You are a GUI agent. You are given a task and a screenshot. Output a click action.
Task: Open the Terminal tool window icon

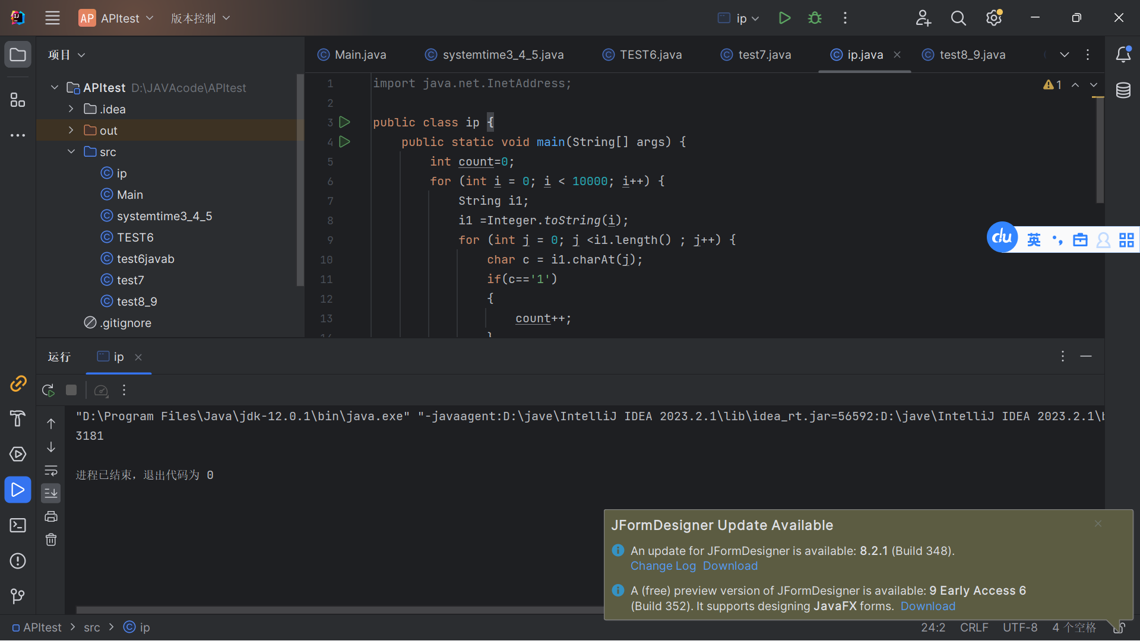click(18, 526)
